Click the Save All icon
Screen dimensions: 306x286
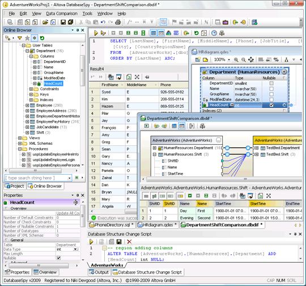click(70, 22)
